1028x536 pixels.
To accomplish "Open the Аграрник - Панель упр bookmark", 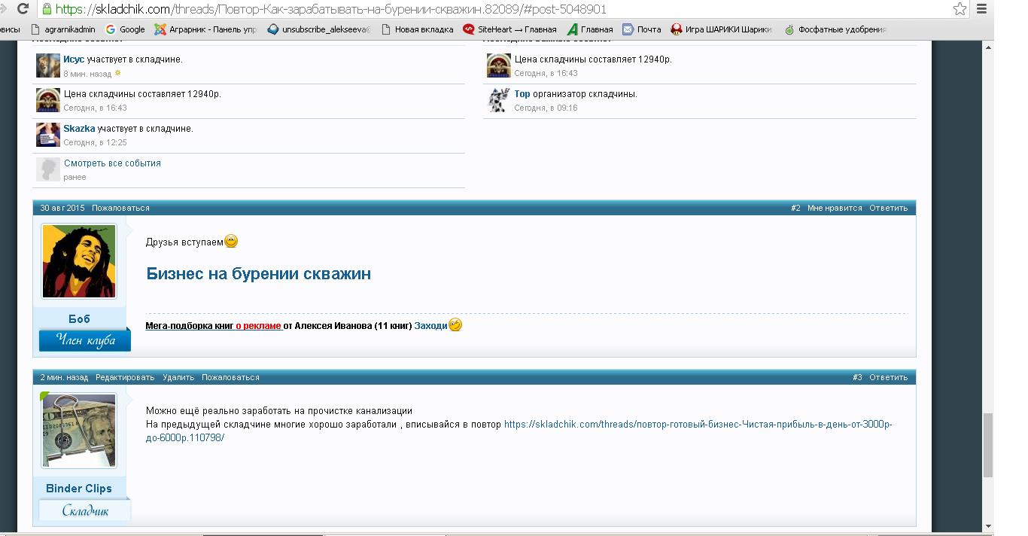I will point(205,29).
